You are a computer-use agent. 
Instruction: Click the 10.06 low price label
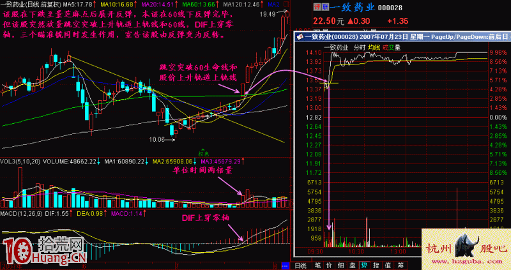(156, 140)
